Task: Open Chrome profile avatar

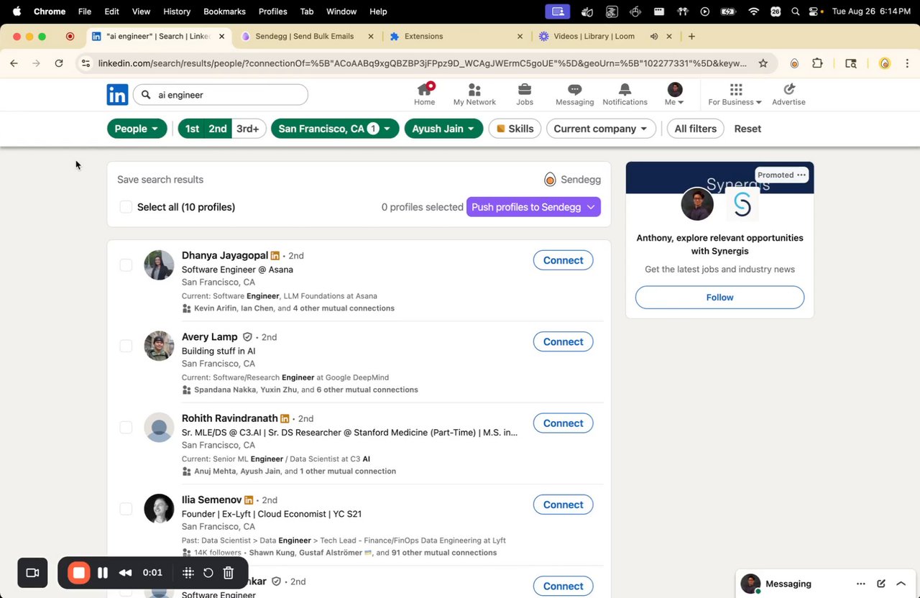Action: coord(885,63)
